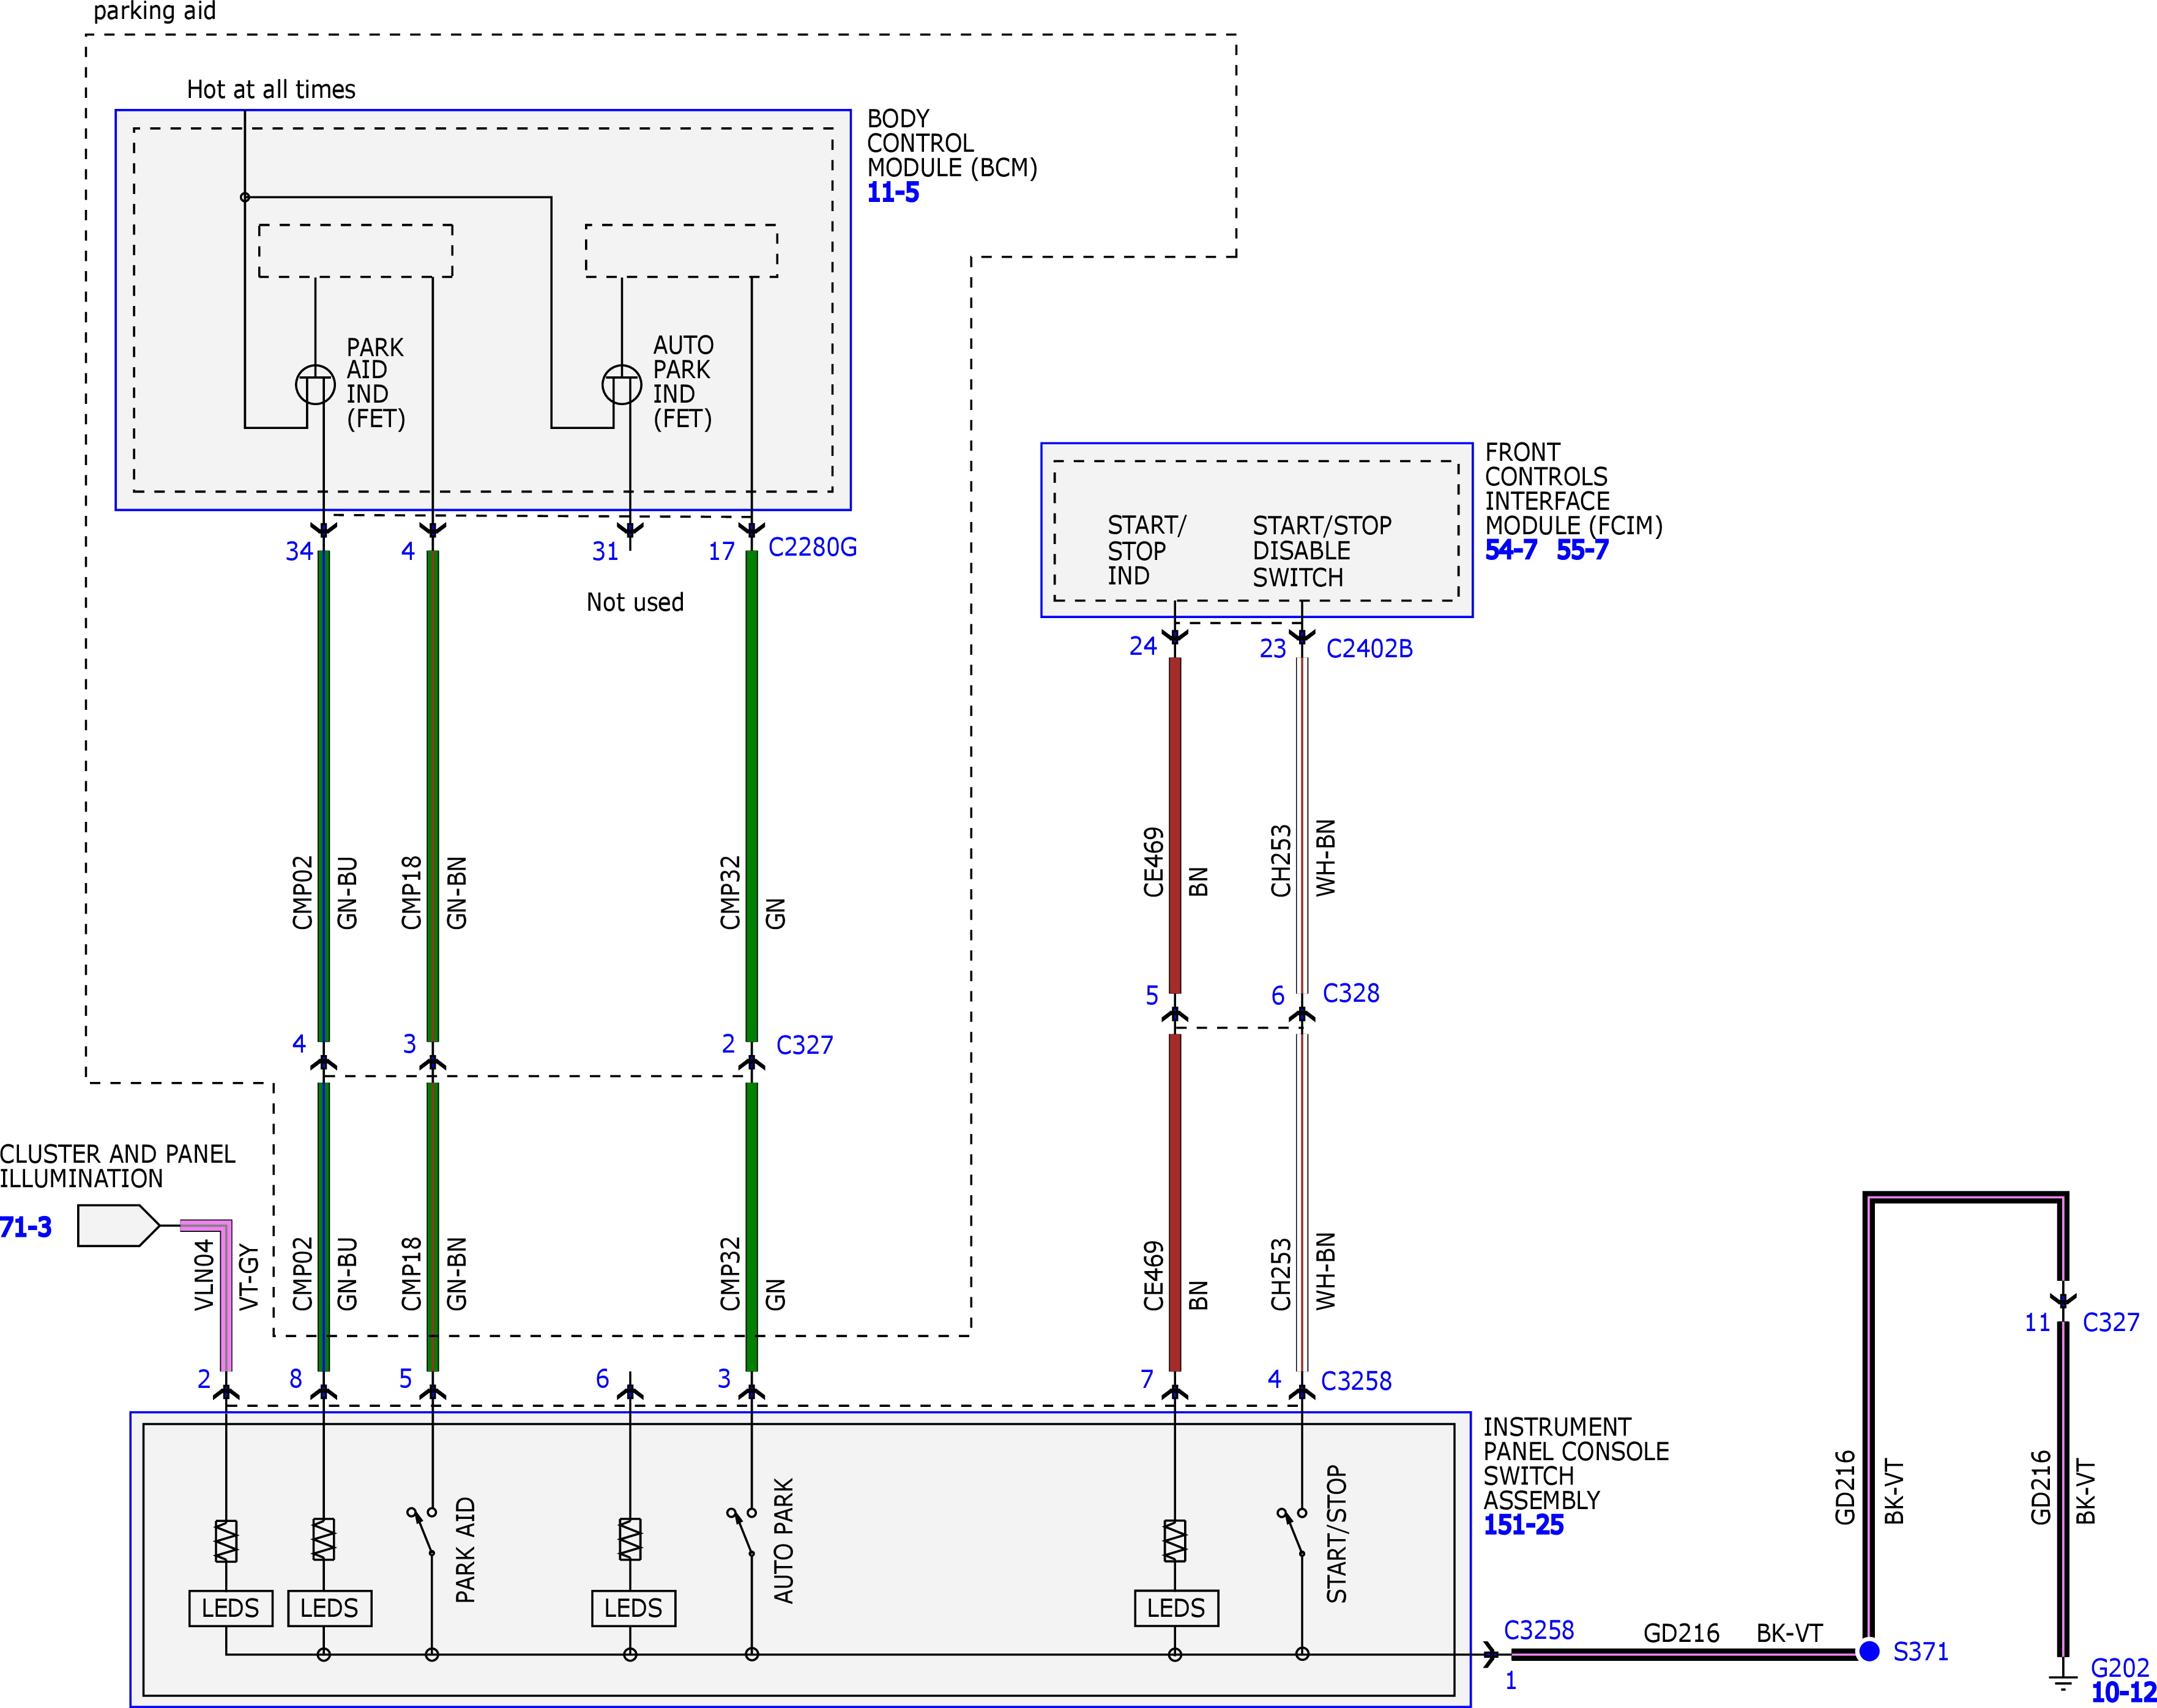Click the 'Not used' pin 31 label
The height and width of the screenshot is (1708, 2157).
pos(635,602)
